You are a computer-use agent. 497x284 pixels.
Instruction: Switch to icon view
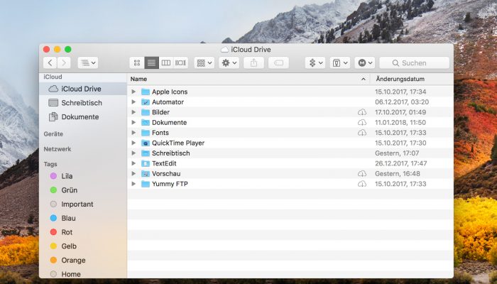[x=137, y=62]
